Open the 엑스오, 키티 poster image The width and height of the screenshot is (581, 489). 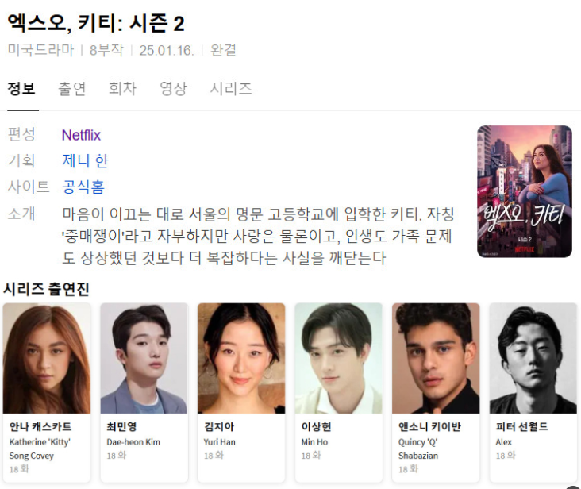[x=525, y=191]
